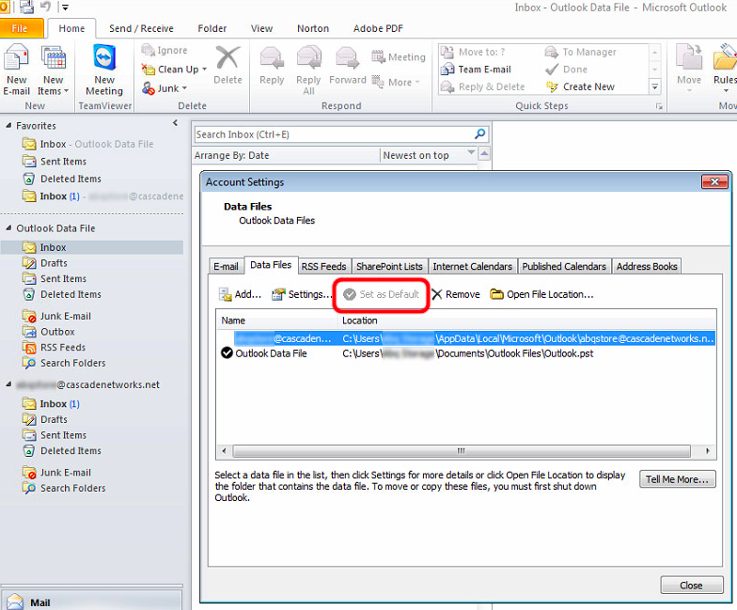
Task: Open Sent Items in Favorites
Action: pyautogui.click(x=63, y=162)
